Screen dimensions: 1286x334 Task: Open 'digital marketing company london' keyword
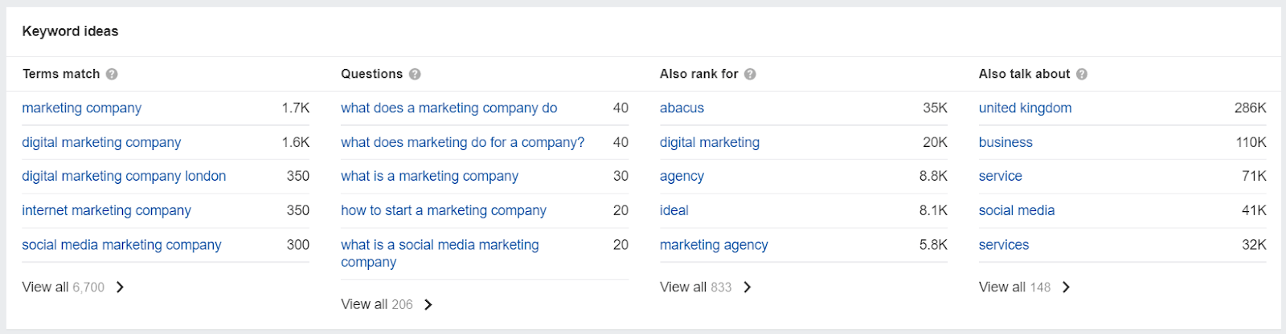(124, 176)
